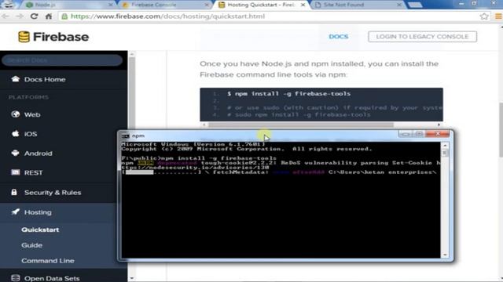The image size is (503, 282).
Task: Click the REST icon in sidebar
Action: pos(15,172)
